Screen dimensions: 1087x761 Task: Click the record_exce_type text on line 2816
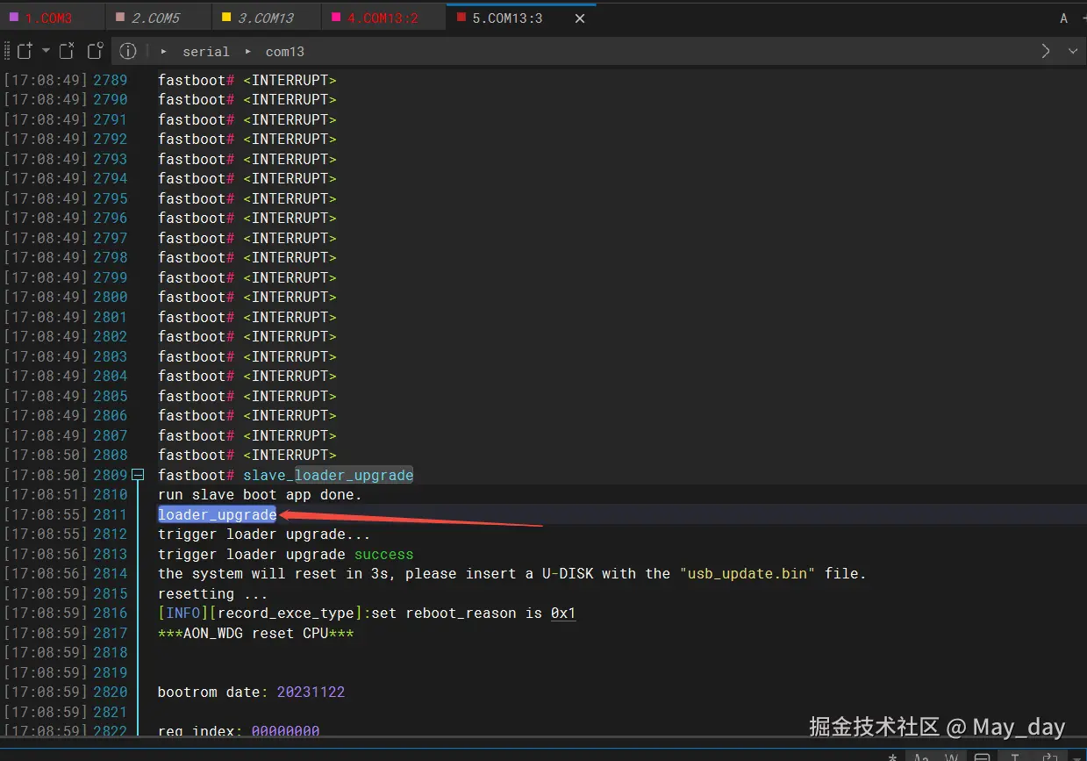click(282, 614)
